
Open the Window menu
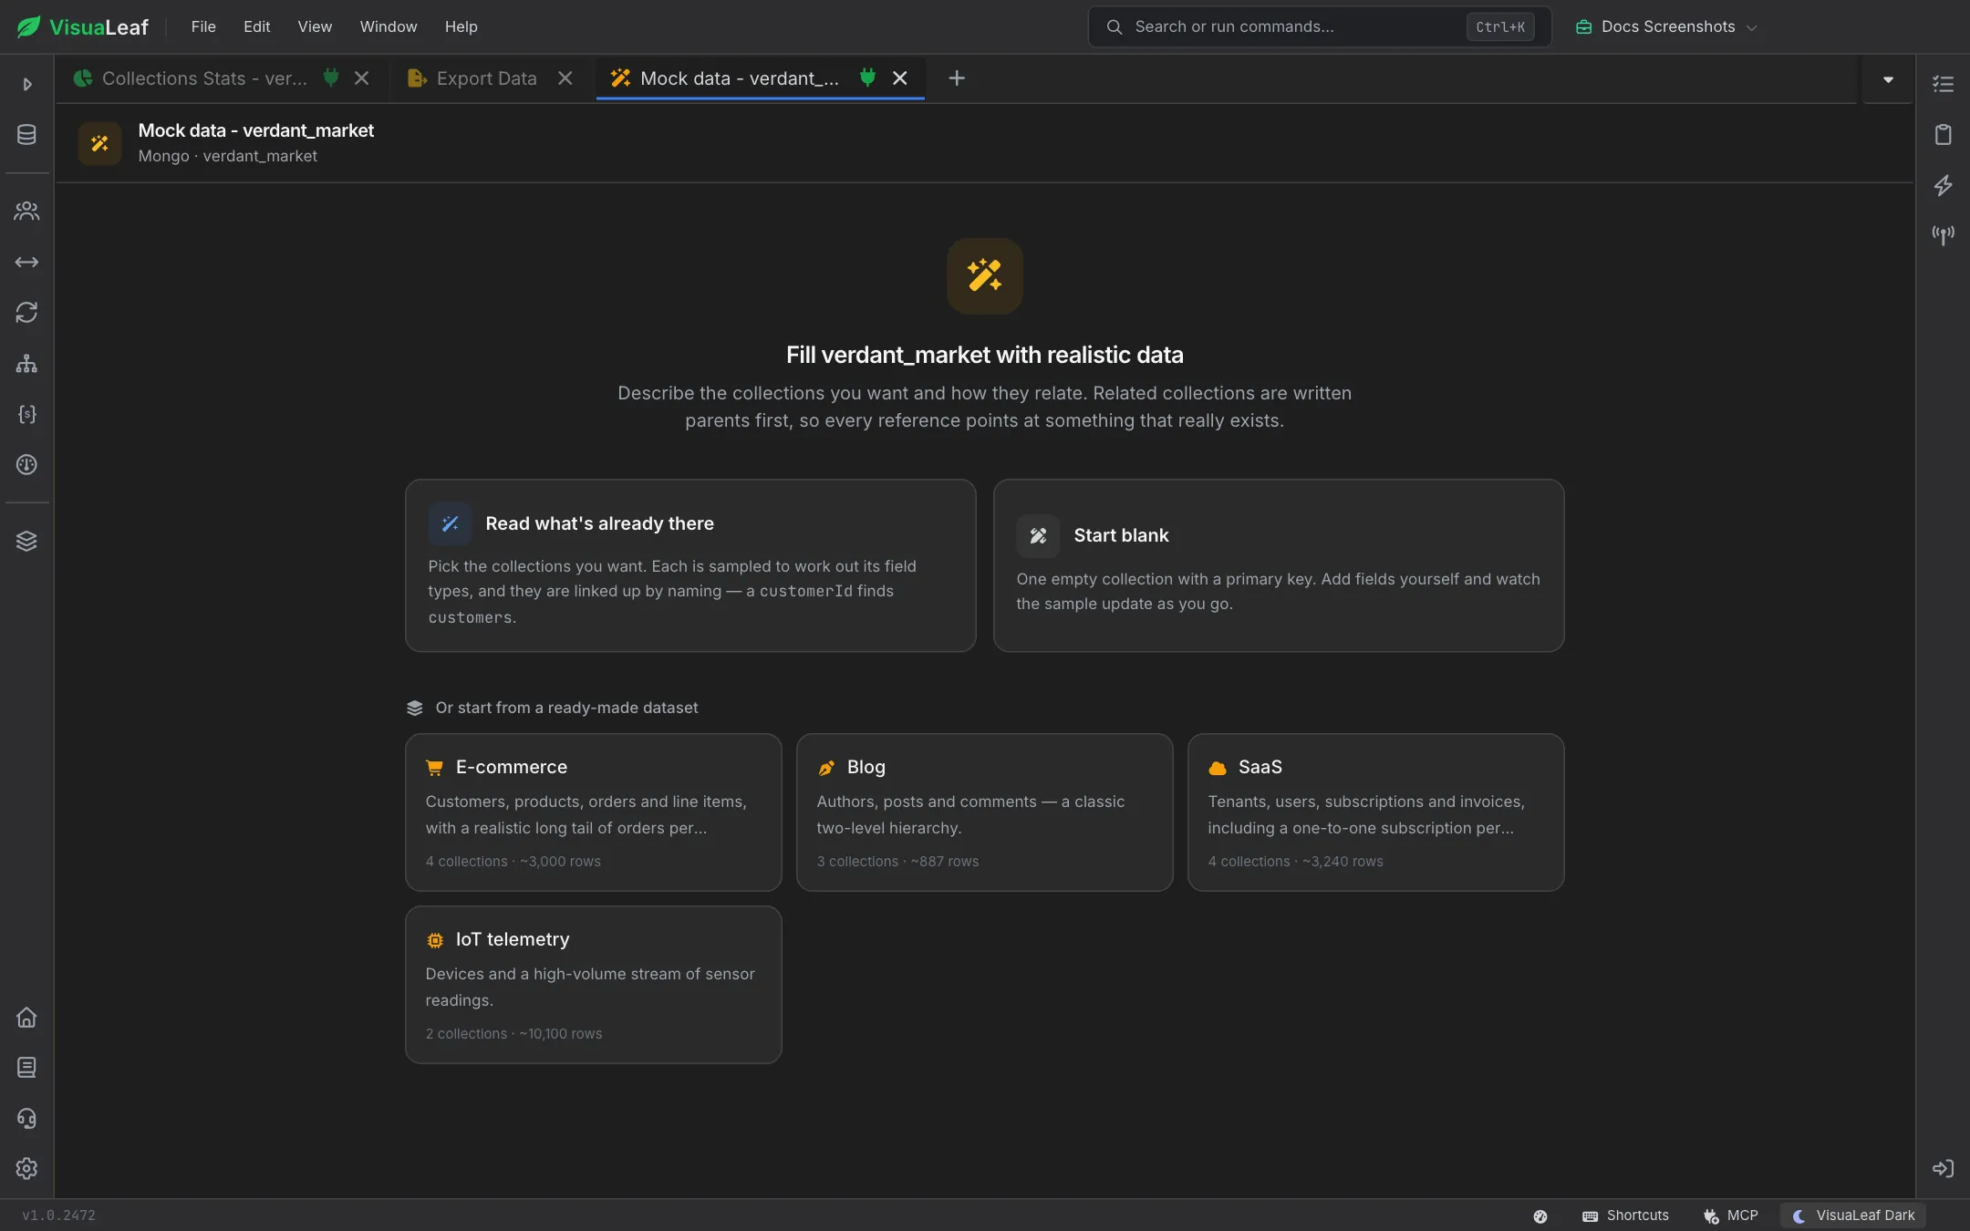[x=389, y=26]
